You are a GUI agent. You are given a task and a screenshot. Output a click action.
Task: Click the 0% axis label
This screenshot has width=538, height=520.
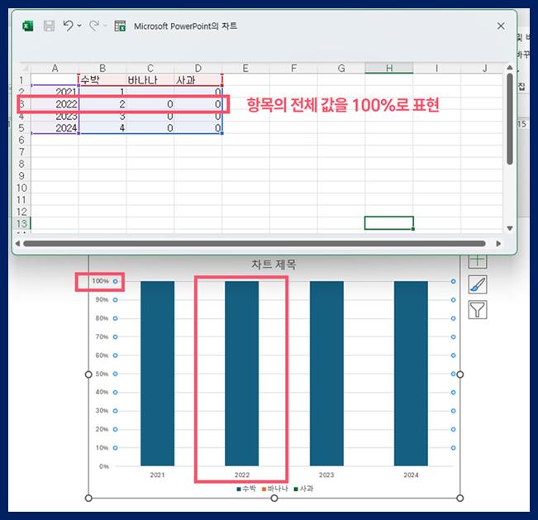[x=104, y=466]
